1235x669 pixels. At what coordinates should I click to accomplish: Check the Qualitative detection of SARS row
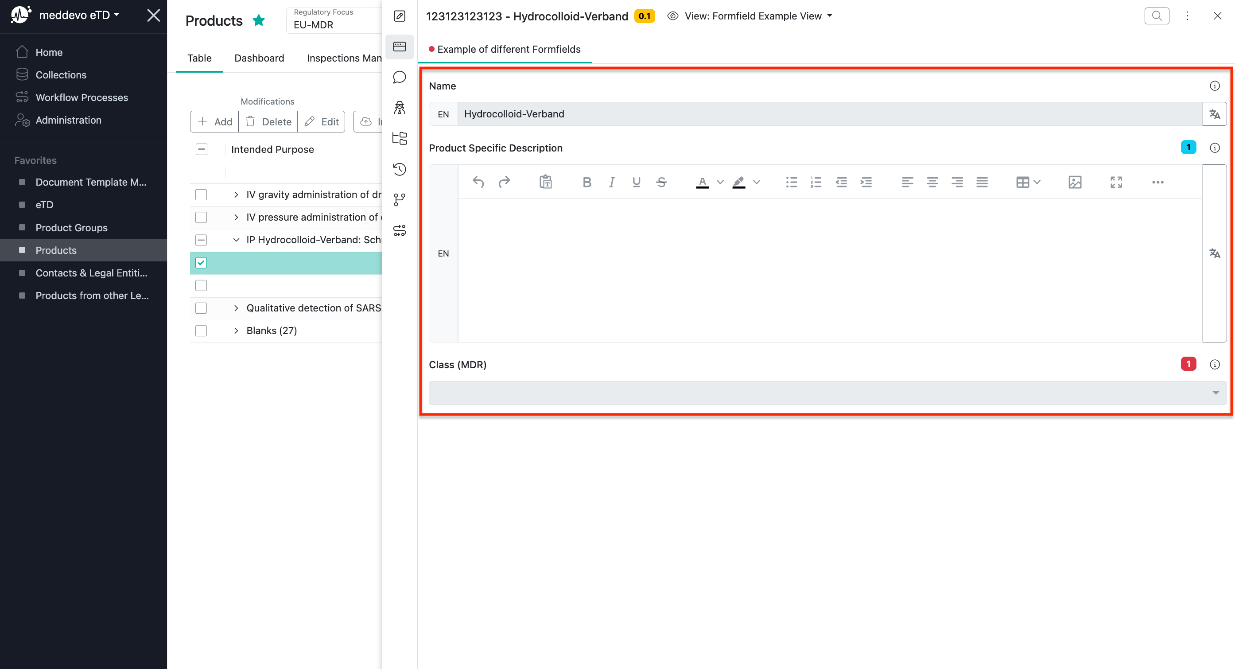click(x=202, y=308)
